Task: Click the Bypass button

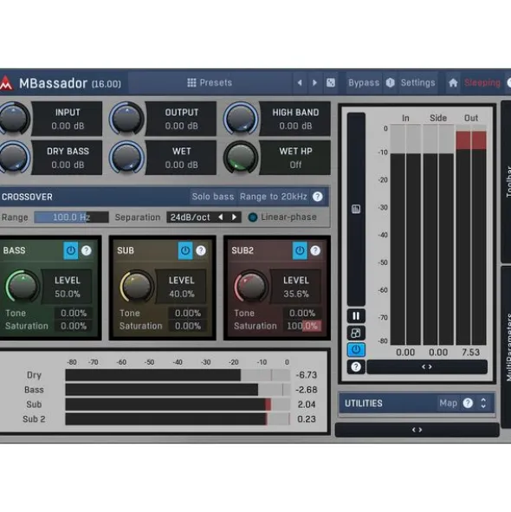Action: click(x=364, y=83)
